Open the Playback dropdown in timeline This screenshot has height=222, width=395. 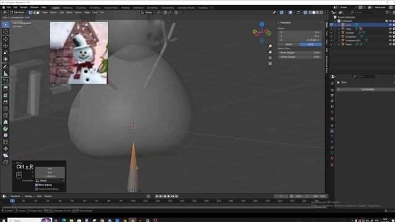16,196
